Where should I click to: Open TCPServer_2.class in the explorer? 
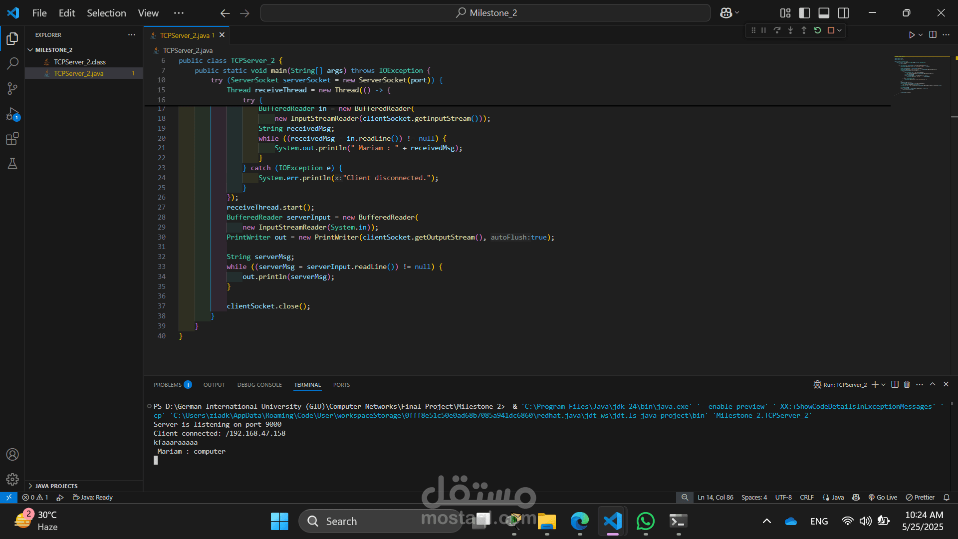[80, 62]
